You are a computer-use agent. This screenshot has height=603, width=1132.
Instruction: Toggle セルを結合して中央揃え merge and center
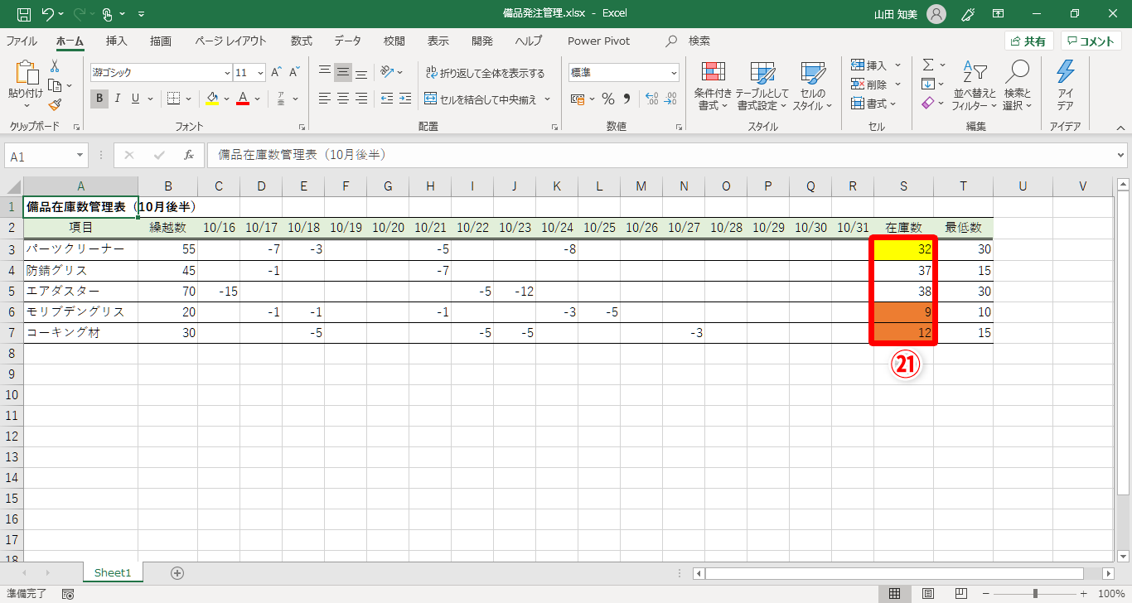tap(480, 99)
